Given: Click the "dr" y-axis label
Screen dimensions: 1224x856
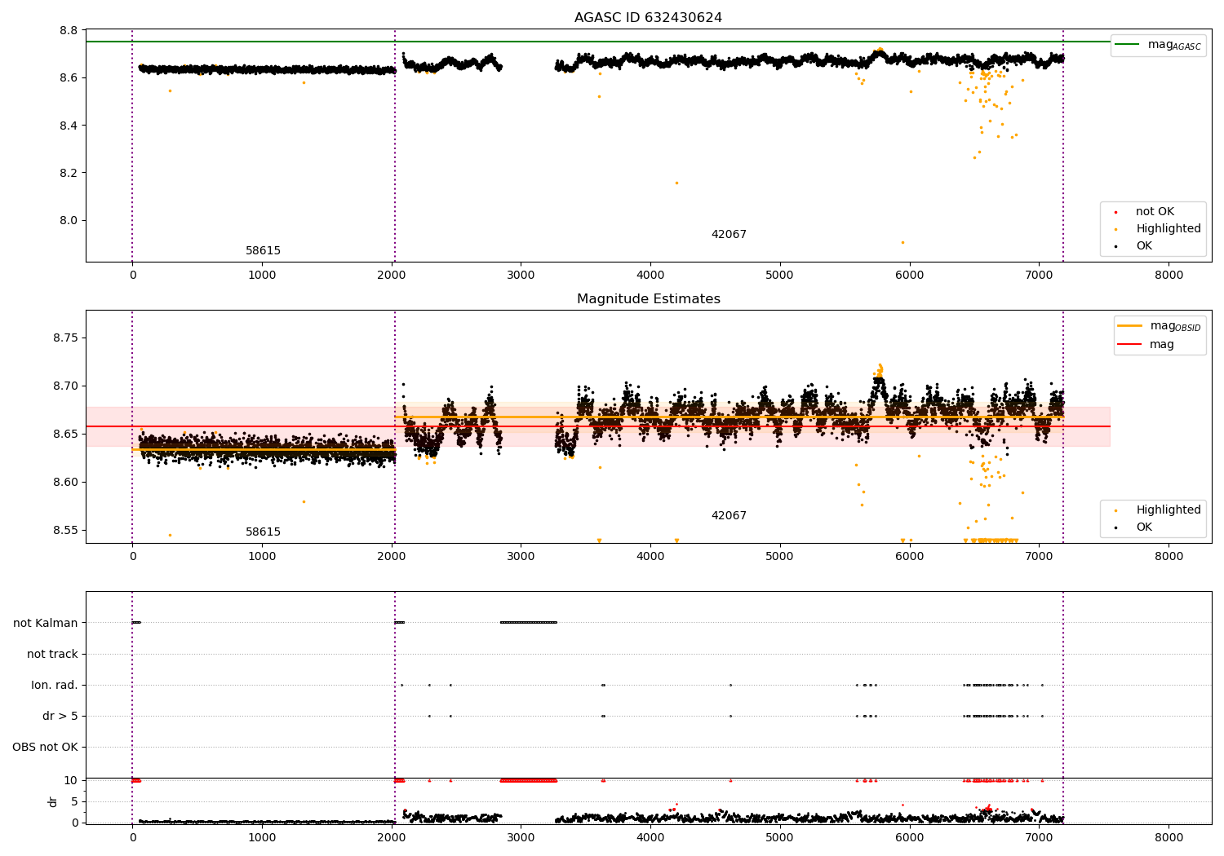Looking at the screenshot, I should click(53, 801).
